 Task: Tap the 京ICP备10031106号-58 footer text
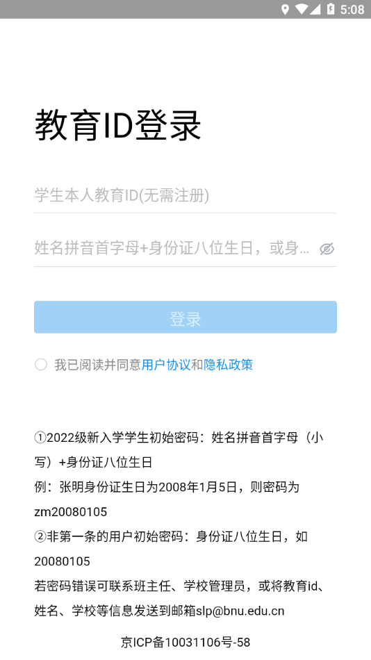tap(185, 643)
